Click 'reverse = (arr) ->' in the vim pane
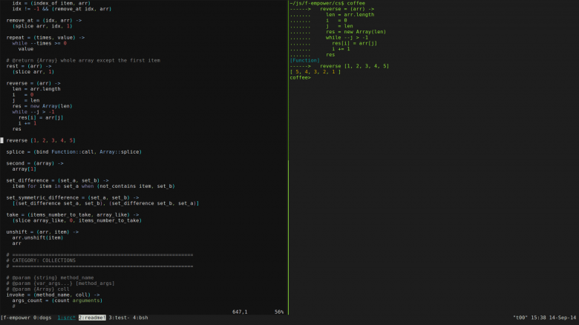 (x=33, y=83)
